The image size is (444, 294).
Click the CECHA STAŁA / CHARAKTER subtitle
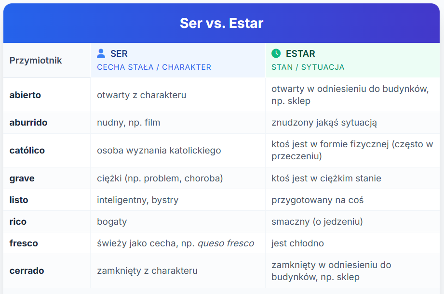pyautogui.click(x=154, y=67)
